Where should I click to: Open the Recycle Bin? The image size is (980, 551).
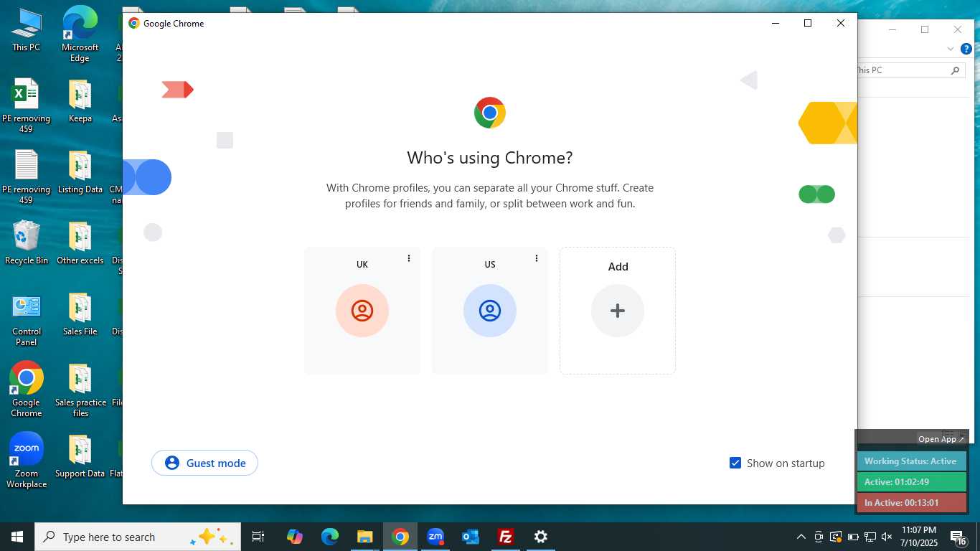tap(27, 242)
